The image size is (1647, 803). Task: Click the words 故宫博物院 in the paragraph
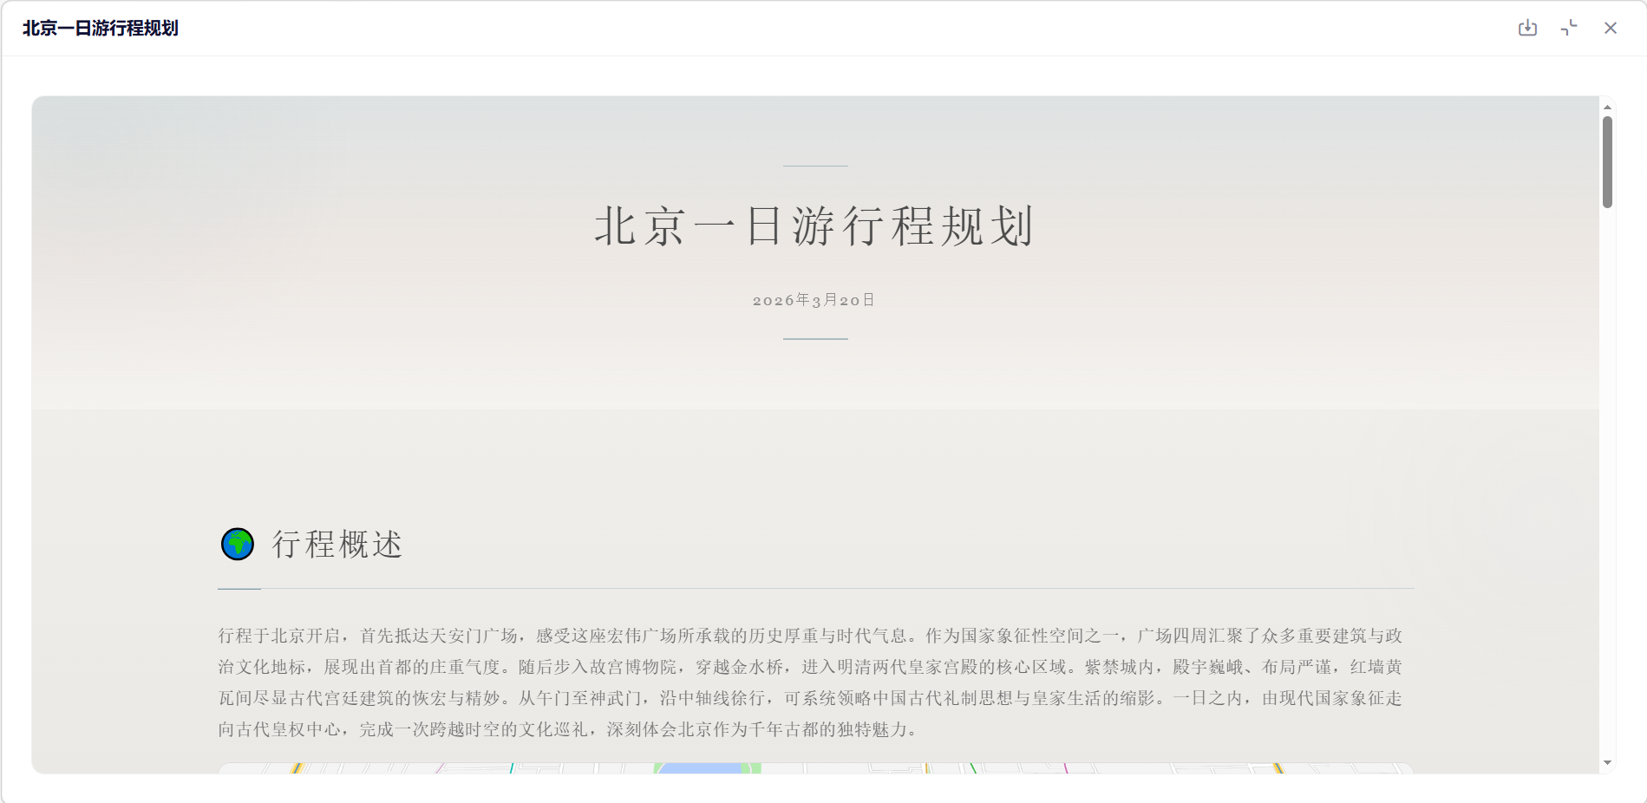633,667
